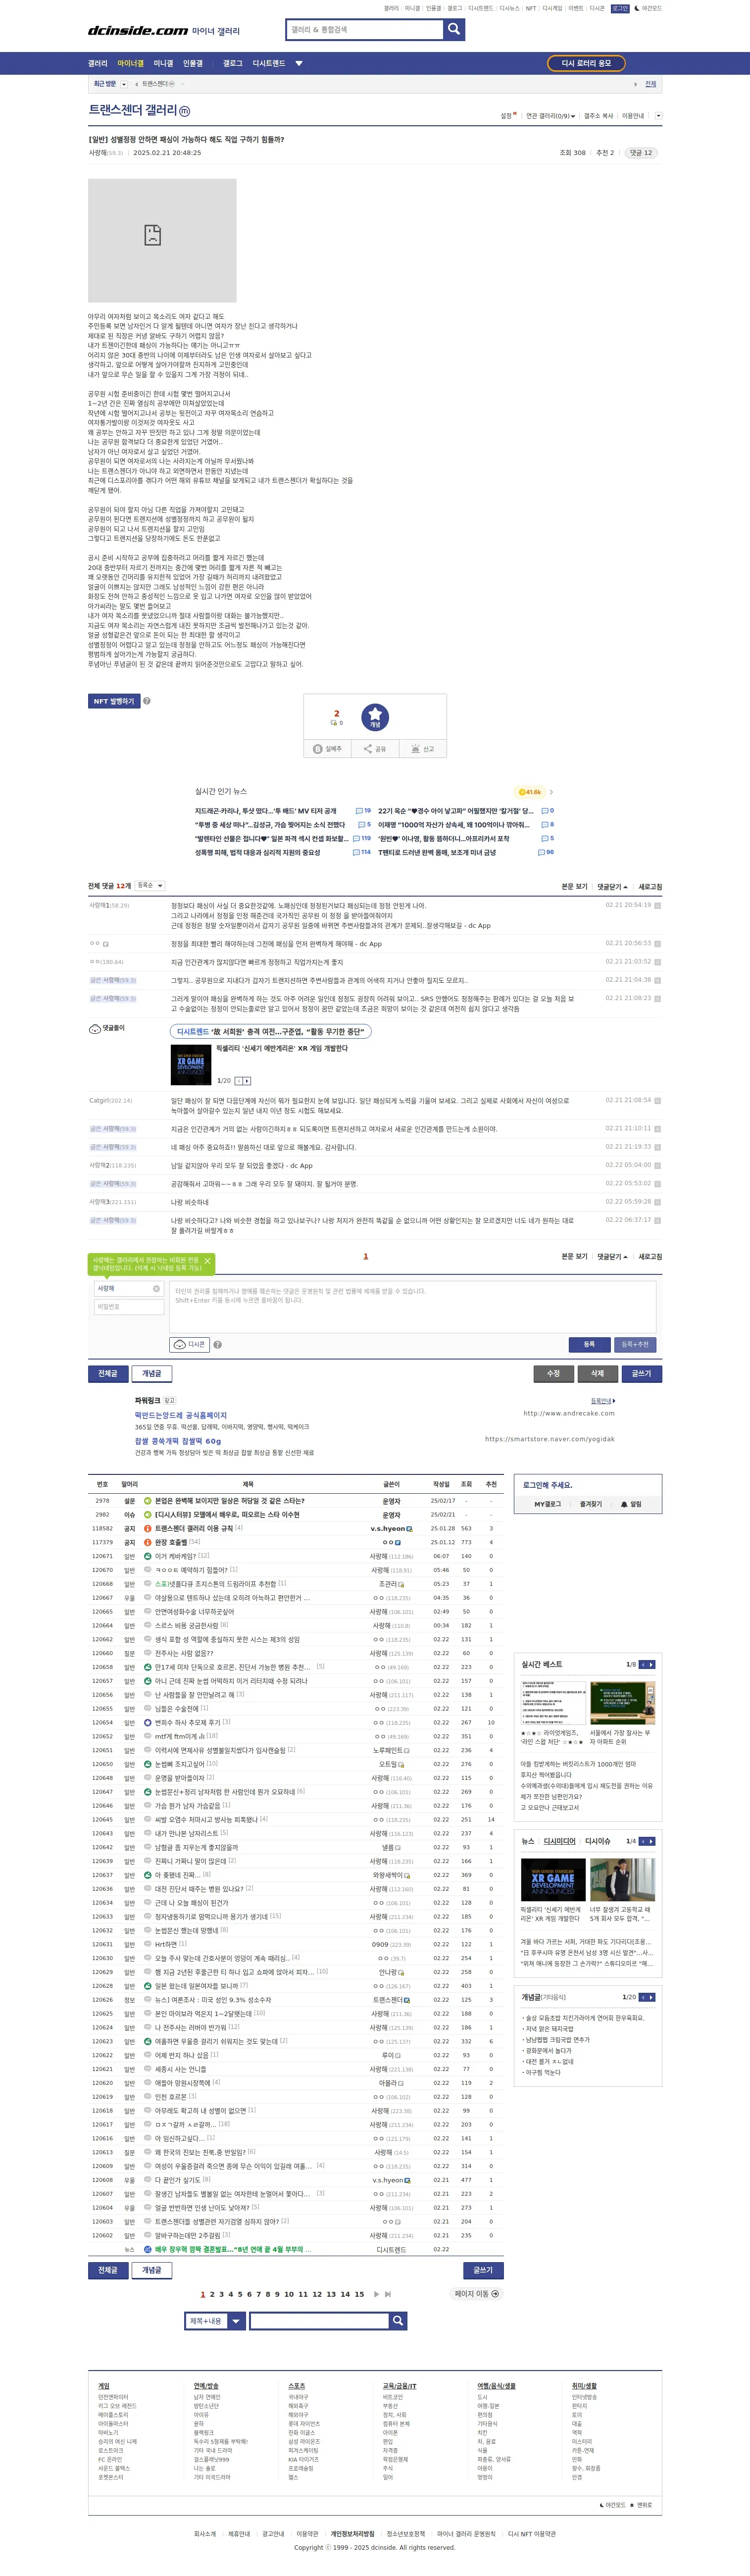Go to next page arrow in pagination
Viewport: 750px width, 2576px height.
click(376, 2294)
